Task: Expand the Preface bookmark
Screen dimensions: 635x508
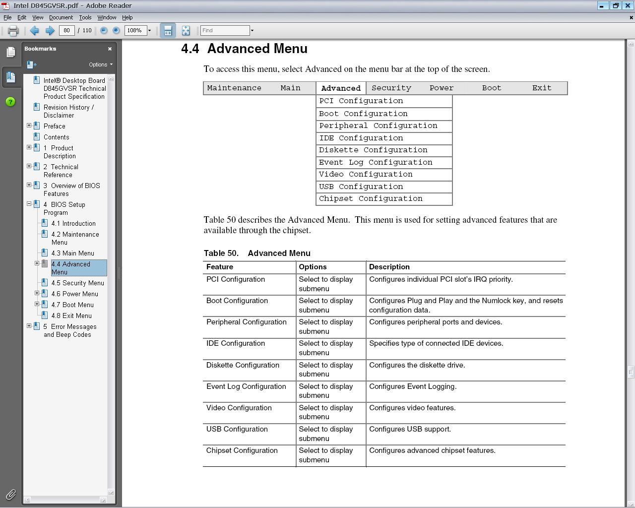Action: [x=29, y=126]
